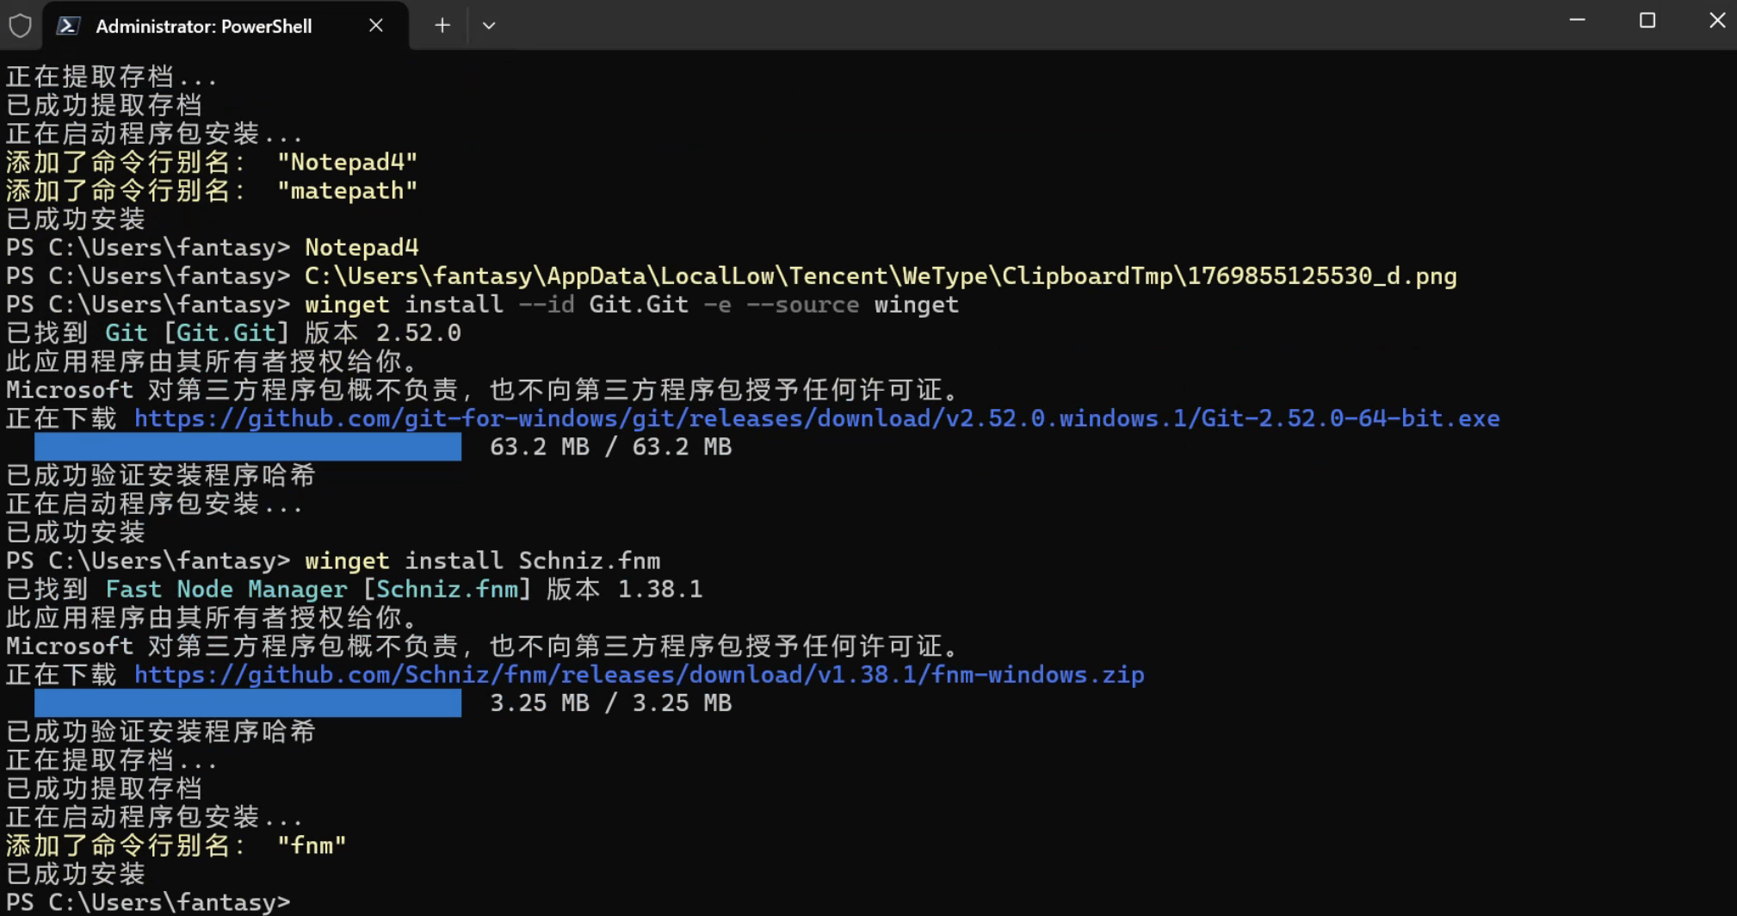1737x916 pixels.
Task: Open the Git-2.52.0-64-bit.exe download link
Action: 816,418
